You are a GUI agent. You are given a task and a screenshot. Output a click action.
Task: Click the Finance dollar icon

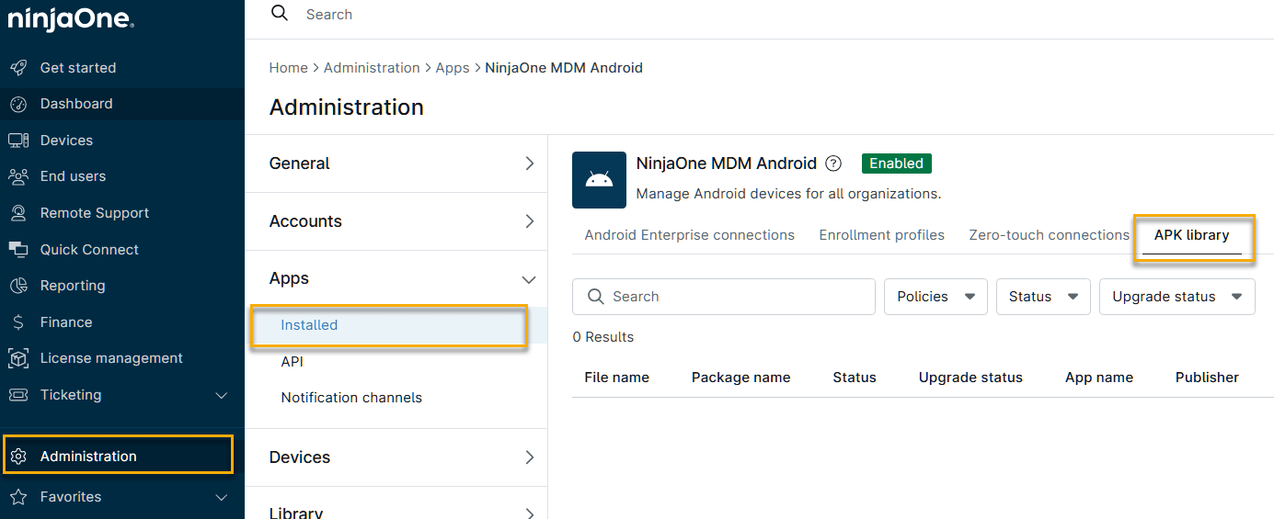(x=18, y=322)
